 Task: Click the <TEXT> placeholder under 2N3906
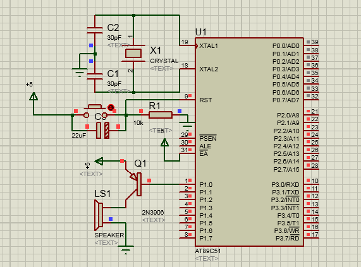(x=154, y=220)
